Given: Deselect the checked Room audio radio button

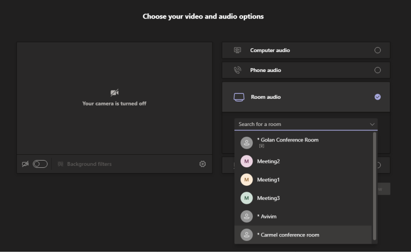Looking at the screenshot, I should tap(377, 97).
